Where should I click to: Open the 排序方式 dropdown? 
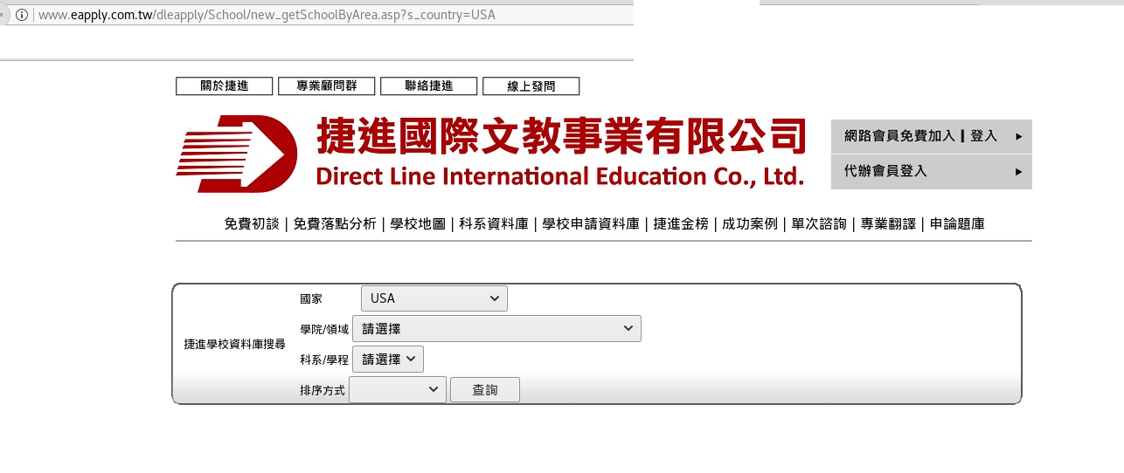coord(398,389)
